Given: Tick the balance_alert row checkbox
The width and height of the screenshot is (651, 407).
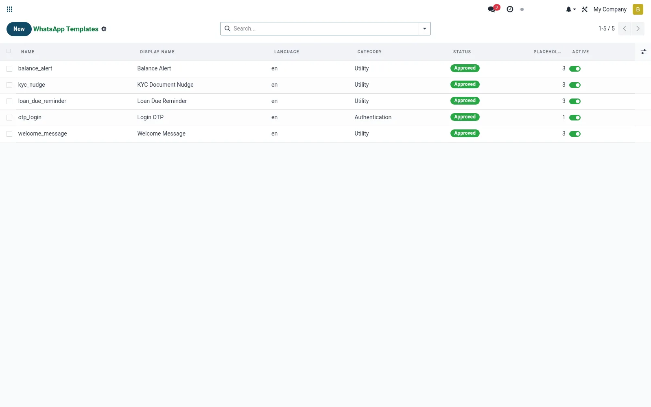Looking at the screenshot, I should pyautogui.click(x=9, y=69).
